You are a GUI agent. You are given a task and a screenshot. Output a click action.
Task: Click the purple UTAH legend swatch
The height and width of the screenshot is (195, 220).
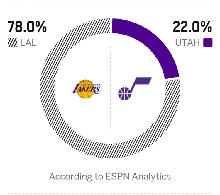(208, 43)
